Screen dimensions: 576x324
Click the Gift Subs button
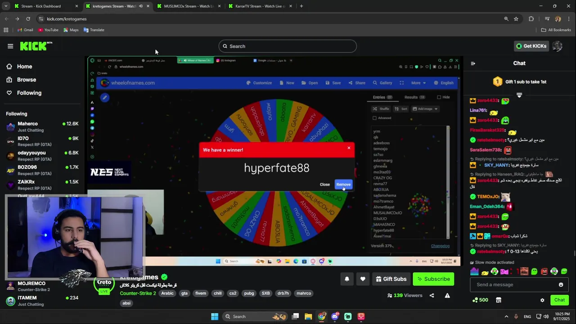(x=391, y=279)
